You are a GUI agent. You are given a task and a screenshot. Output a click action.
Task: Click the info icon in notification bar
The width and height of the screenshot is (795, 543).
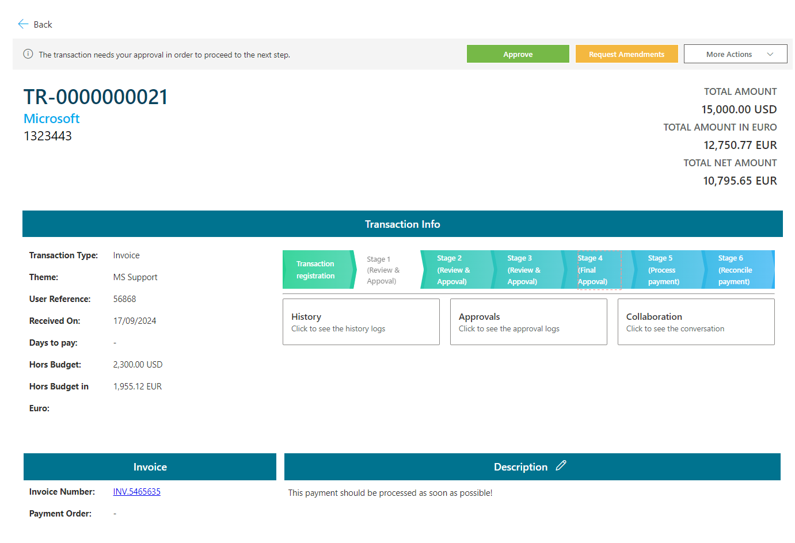28,54
